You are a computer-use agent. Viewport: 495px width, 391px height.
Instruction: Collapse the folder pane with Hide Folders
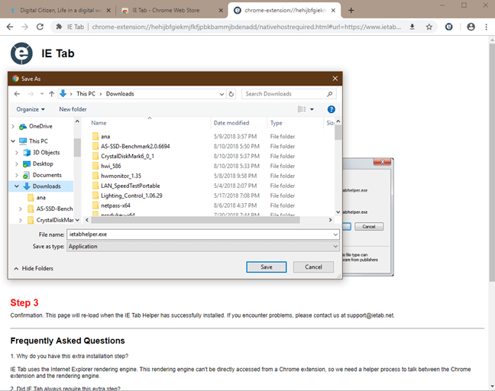(x=34, y=268)
